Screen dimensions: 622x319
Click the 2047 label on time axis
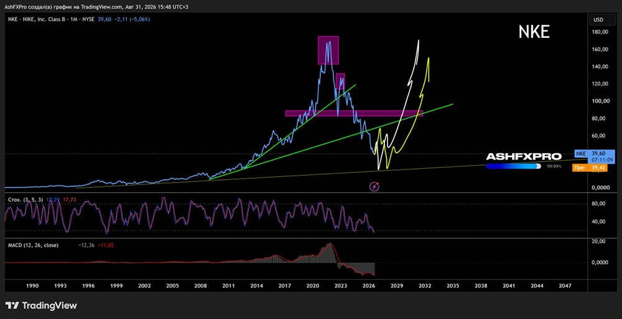pyautogui.click(x=565, y=285)
